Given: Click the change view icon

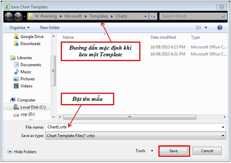Looking at the screenshot, I should (199, 28).
